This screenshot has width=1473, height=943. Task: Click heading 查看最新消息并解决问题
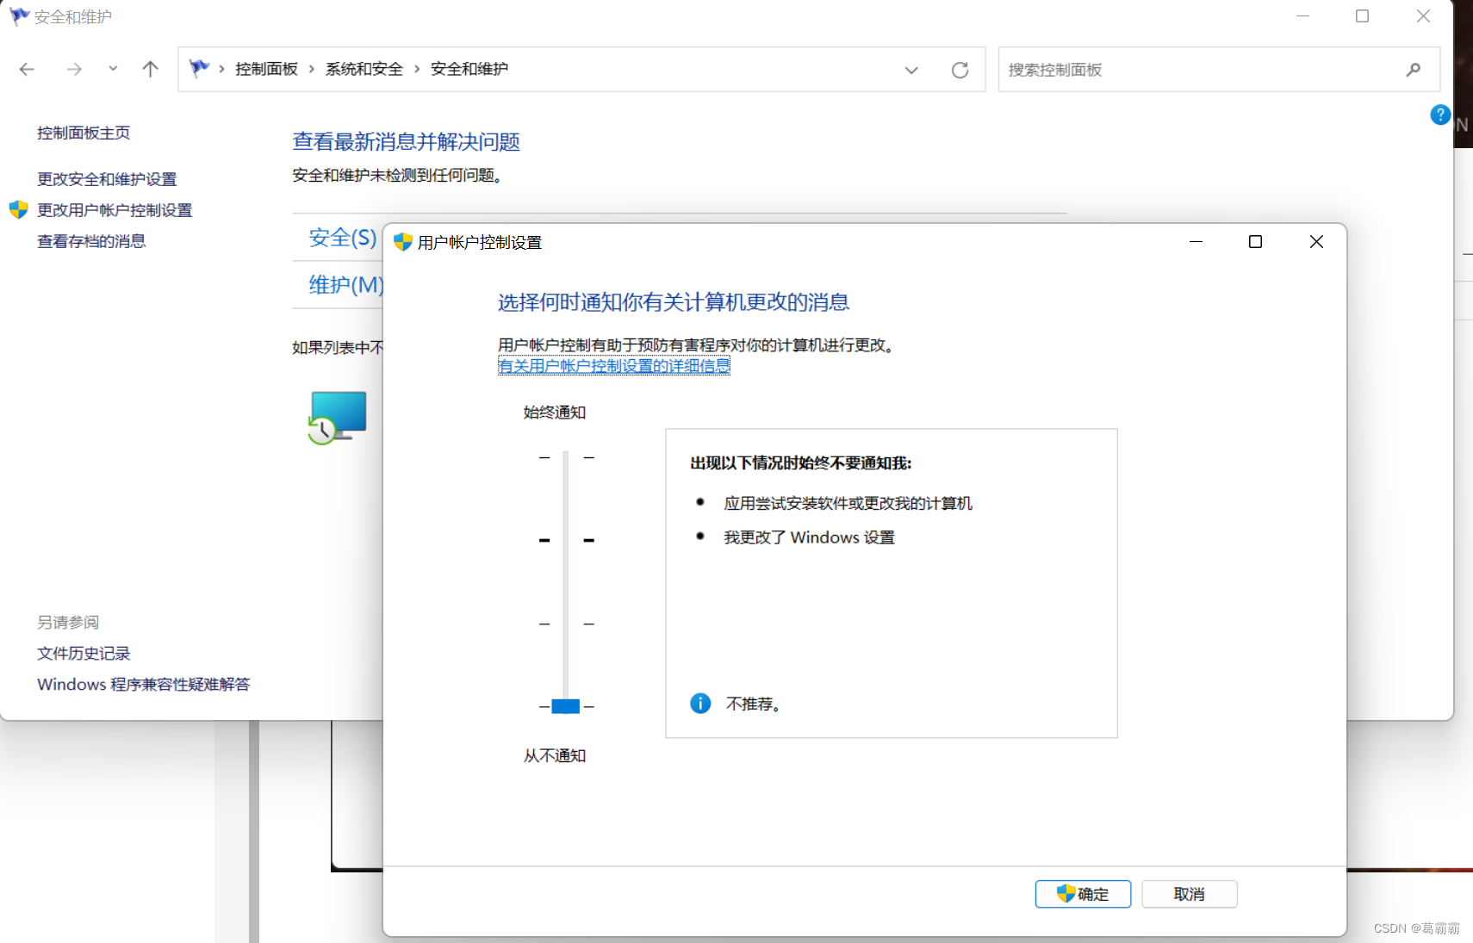[407, 141]
